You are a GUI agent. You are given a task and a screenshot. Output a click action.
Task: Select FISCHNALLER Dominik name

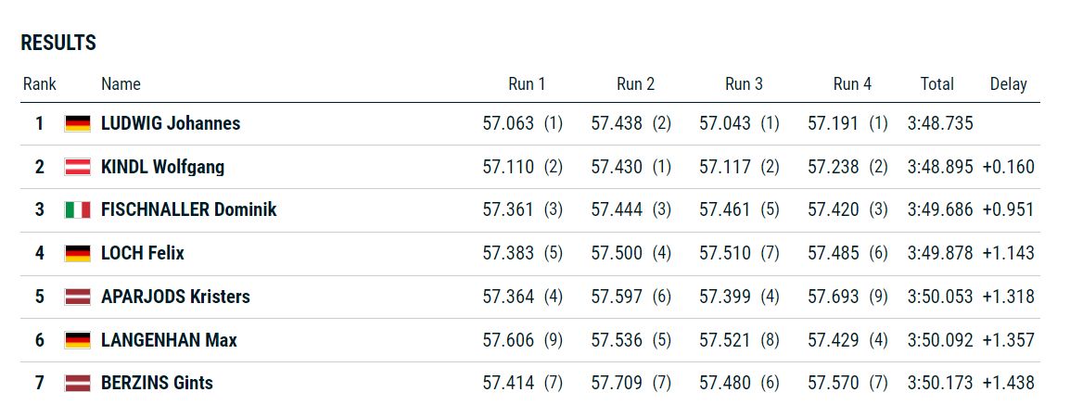pos(189,209)
